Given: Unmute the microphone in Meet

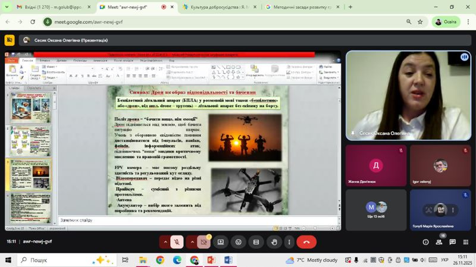Looking at the screenshot, I should 177,242.
